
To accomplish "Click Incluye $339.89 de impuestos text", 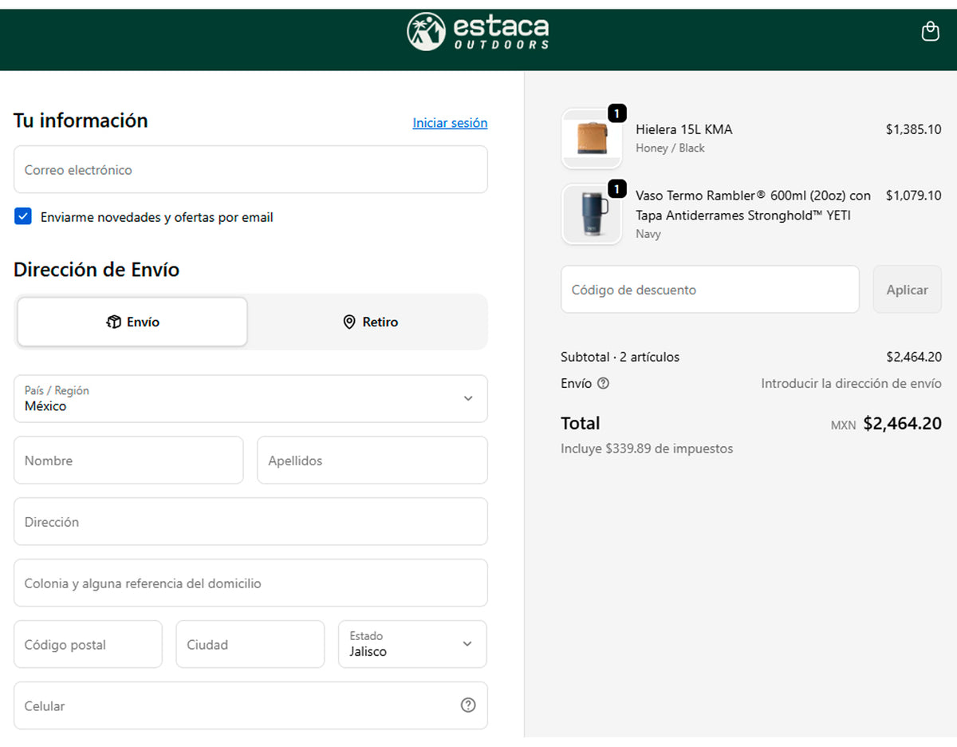I will [x=647, y=449].
